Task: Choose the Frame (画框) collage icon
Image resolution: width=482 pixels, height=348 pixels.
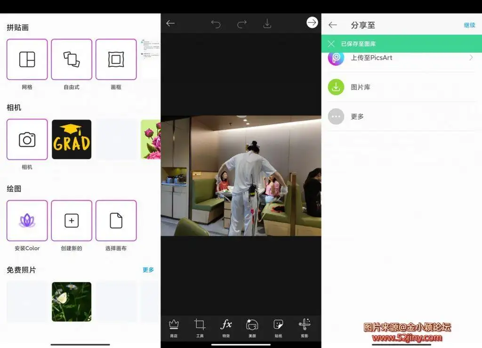Action: pos(116,59)
